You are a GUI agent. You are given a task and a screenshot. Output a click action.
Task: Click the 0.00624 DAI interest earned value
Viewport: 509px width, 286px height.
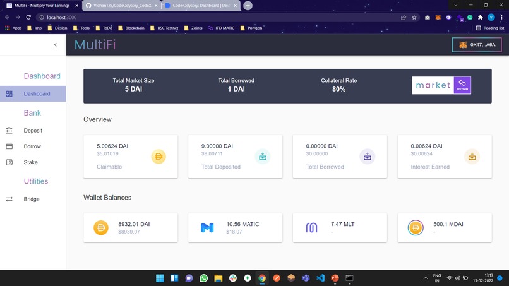click(x=426, y=146)
